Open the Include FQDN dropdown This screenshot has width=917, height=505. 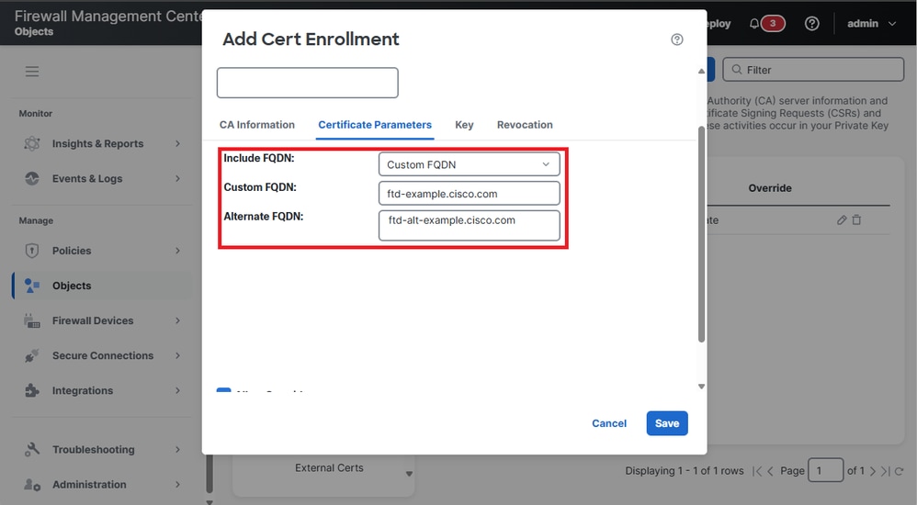tap(469, 164)
